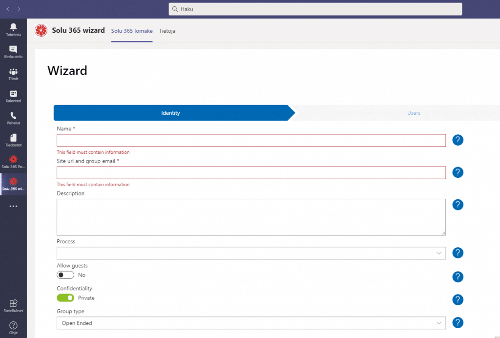The image size is (500, 338).
Task: Switch off Confidentiality Private toggle
Action: [x=65, y=298]
